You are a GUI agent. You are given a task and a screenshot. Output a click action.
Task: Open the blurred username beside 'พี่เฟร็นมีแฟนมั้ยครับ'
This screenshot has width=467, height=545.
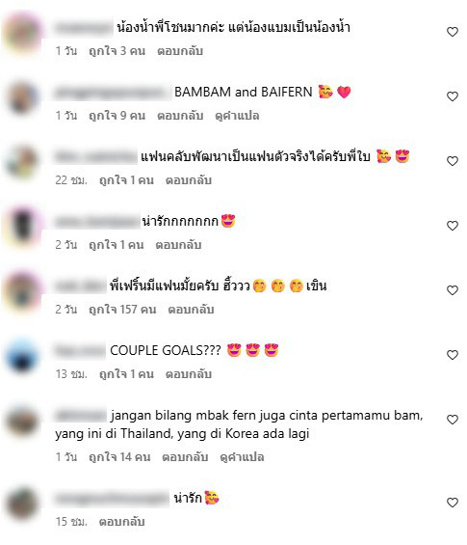(x=81, y=286)
